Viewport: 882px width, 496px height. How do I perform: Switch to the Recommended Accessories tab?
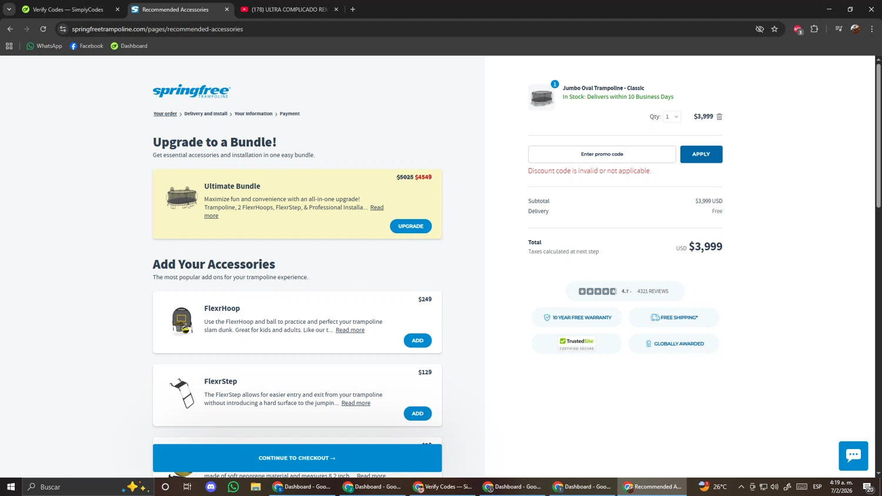tap(179, 9)
